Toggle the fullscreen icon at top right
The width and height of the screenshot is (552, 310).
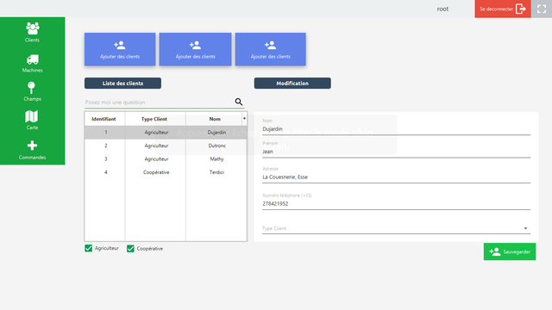pyautogui.click(x=542, y=9)
